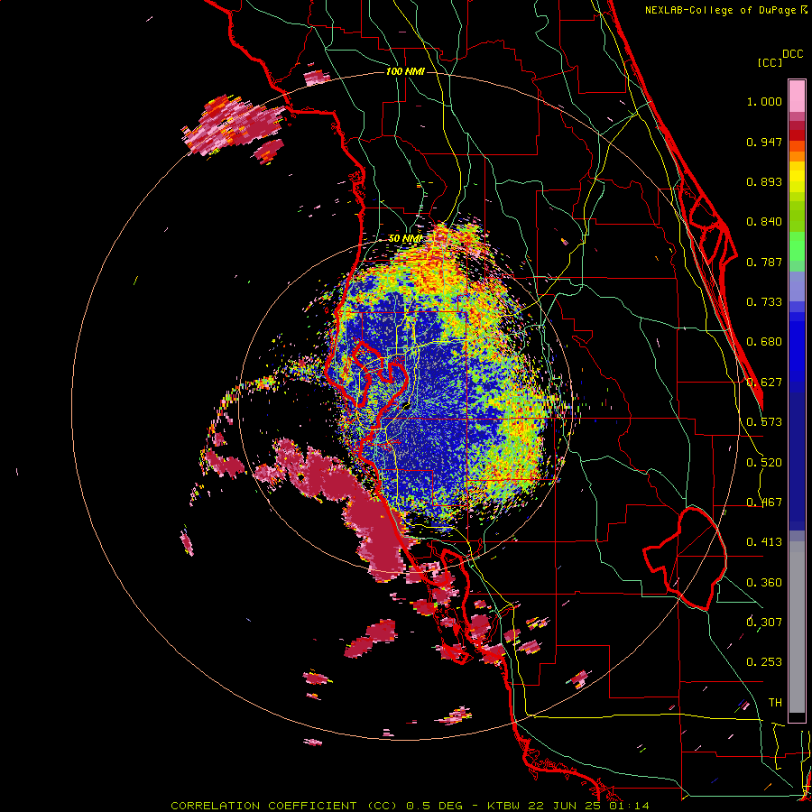Click the NEXLAB-College of DuPage credit text
Viewport: 812px width, 812px height.
[726, 10]
